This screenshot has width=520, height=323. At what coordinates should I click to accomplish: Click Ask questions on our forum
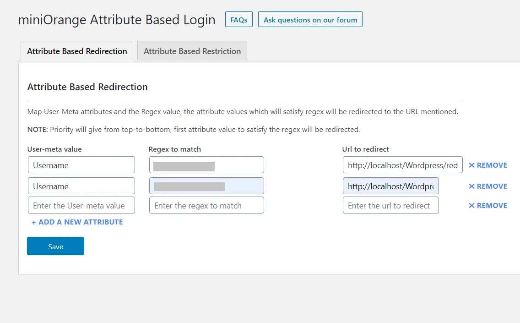pos(310,20)
